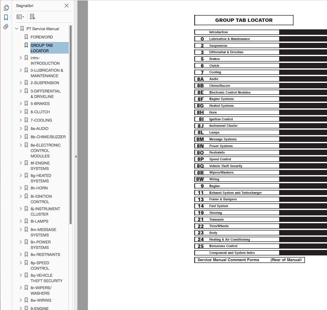Image resolution: width=327 pixels, height=310 pixels.
Task: Expand the 8w-WIRING bookmark
Action: [21, 300]
